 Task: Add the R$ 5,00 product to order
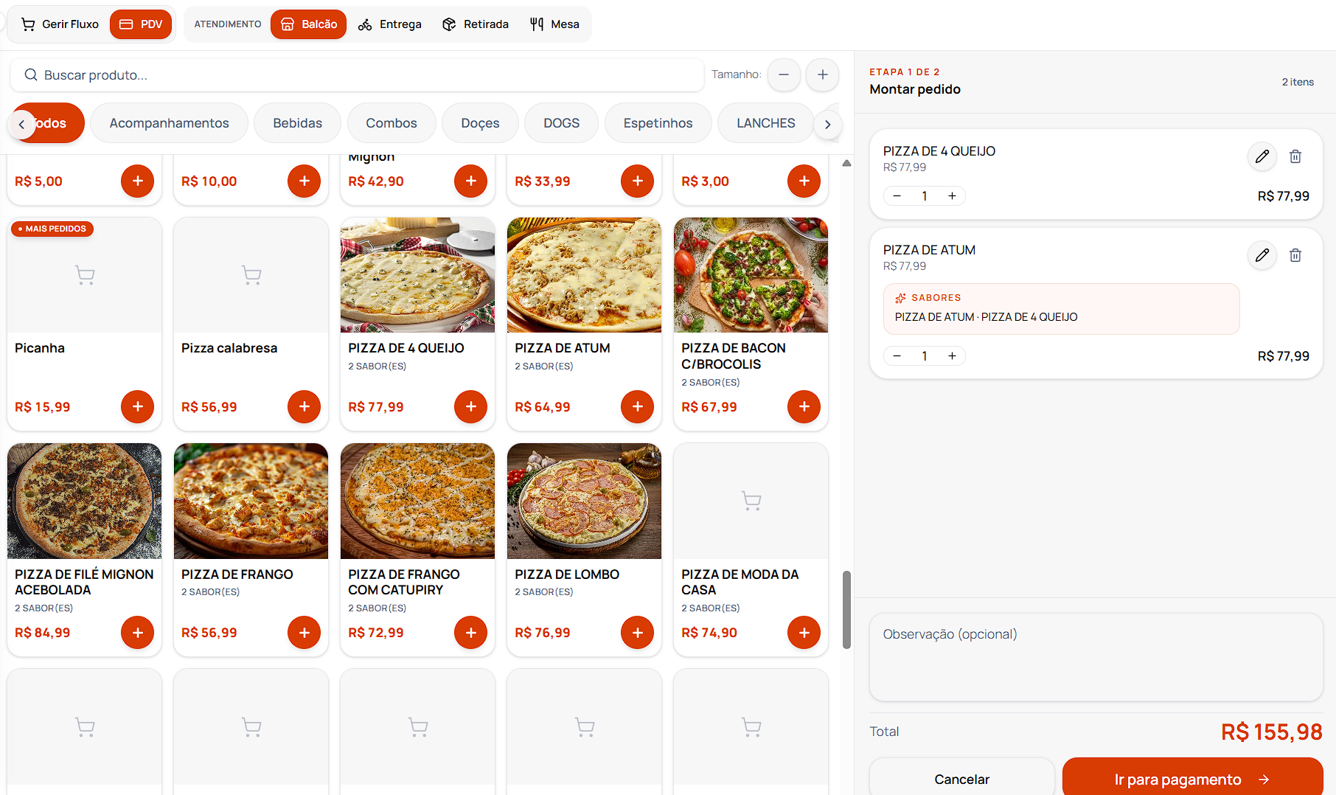pyautogui.click(x=138, y=181)
